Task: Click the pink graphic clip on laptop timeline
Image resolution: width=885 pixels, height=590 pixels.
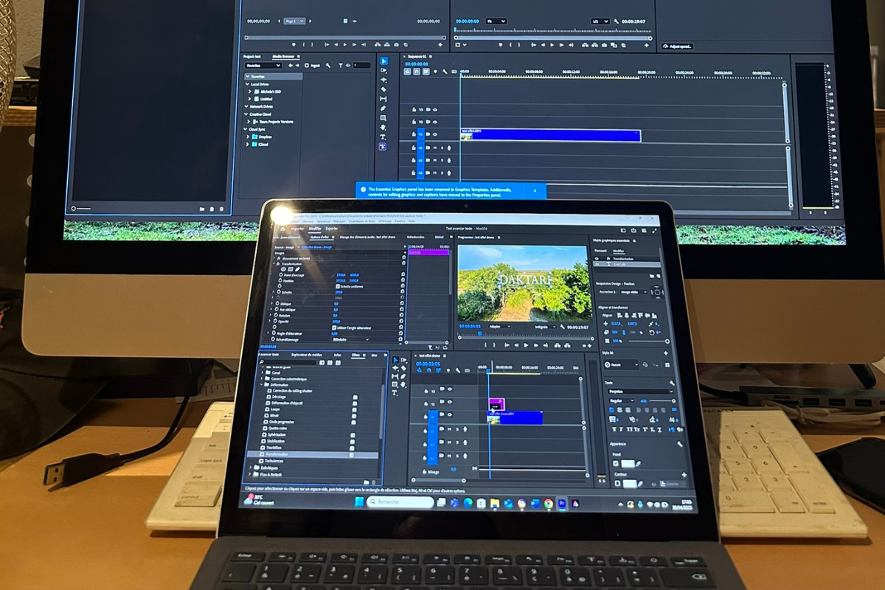Action: tap(496, 403)
